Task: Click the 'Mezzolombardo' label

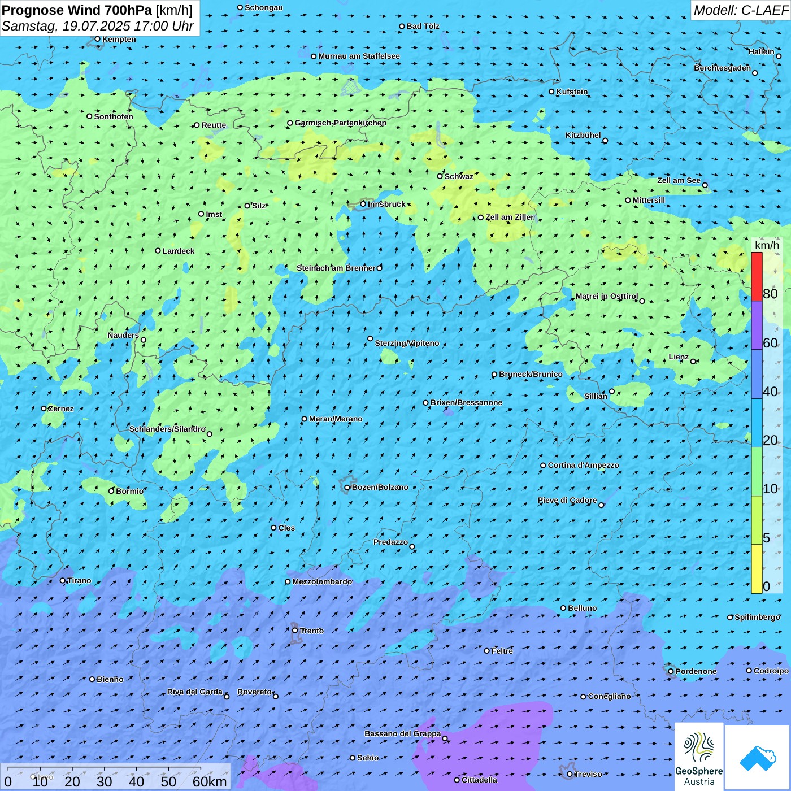Action: tap(322, 581)
